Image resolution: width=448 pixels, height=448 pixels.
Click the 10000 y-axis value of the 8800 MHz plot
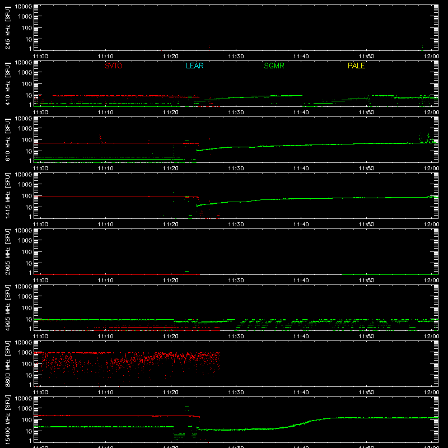(24, 343)
